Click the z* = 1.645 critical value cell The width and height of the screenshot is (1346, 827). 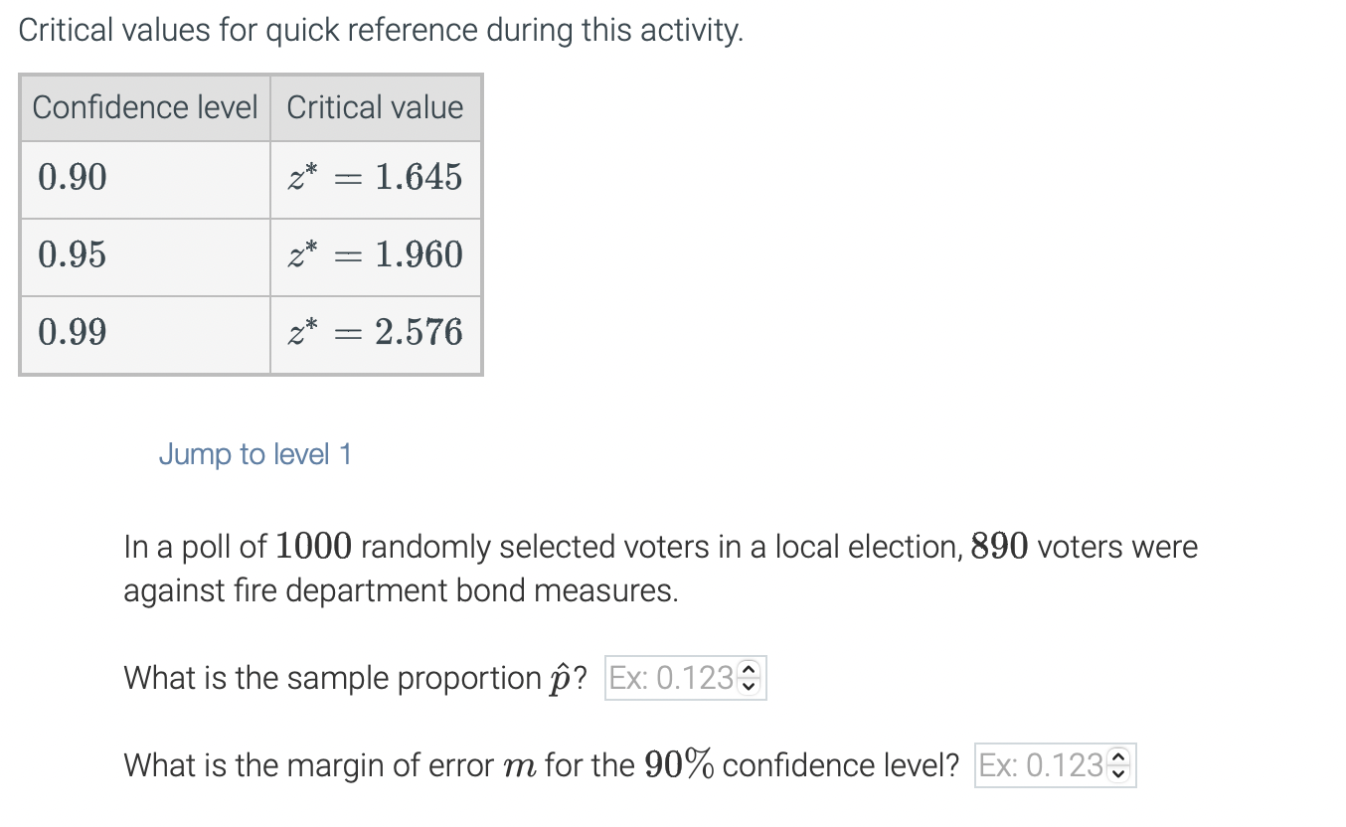[376, 178]
